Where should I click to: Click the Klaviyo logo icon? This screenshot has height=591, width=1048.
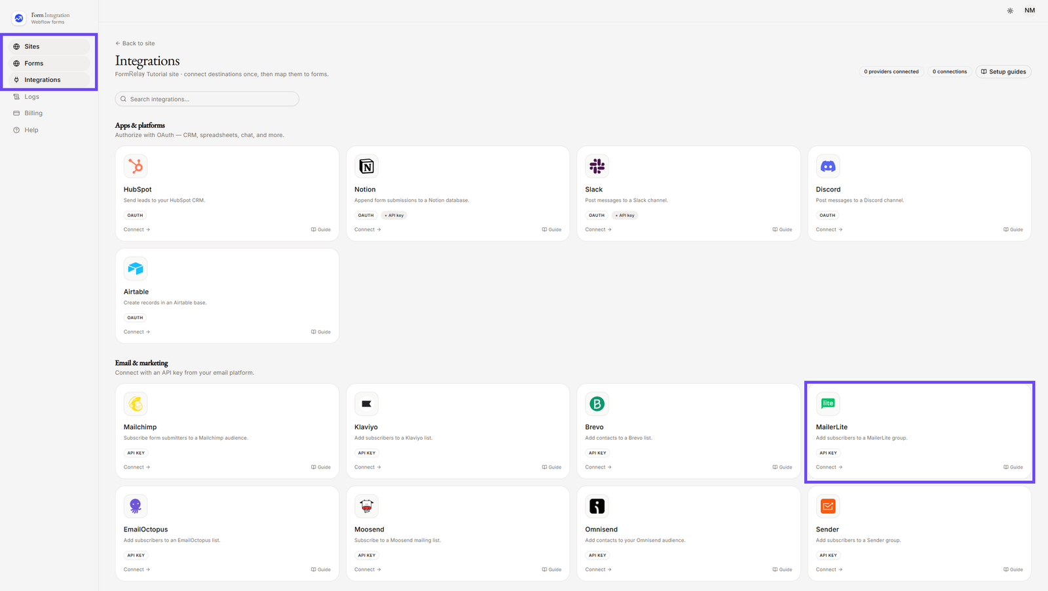pos(367,404)
